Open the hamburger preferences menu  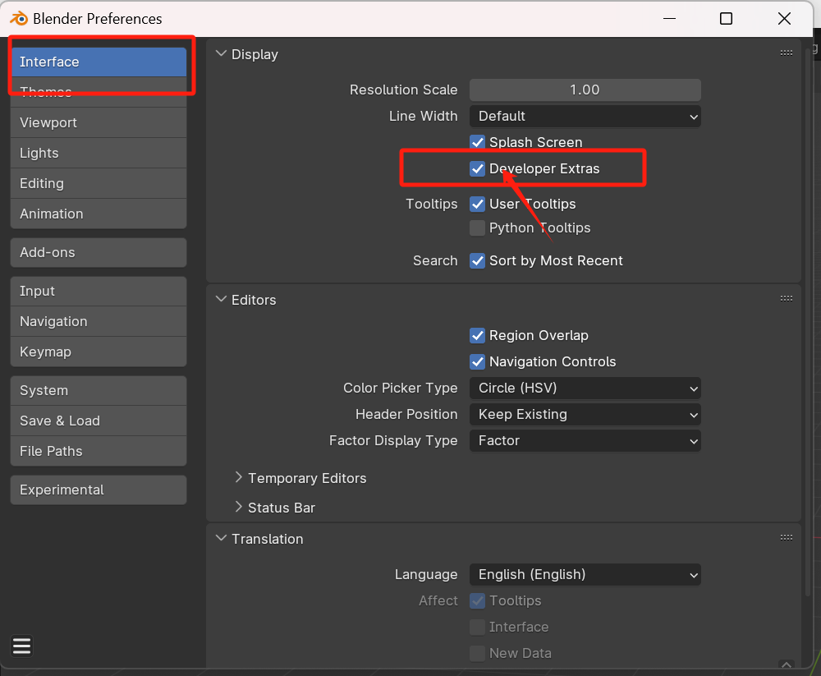click(x=21, y=646)
